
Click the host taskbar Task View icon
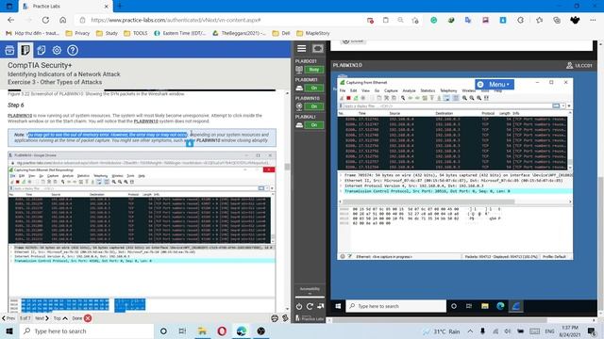(182, 331)
